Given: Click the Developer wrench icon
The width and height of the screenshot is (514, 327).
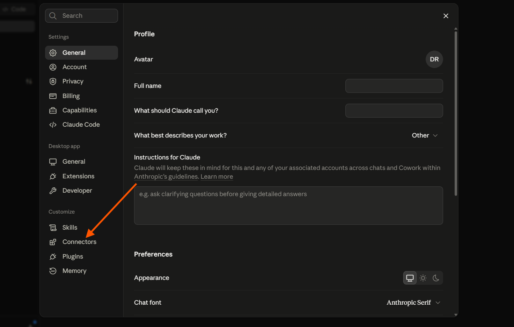Looking at the screenshot, I should click(53, 191).
